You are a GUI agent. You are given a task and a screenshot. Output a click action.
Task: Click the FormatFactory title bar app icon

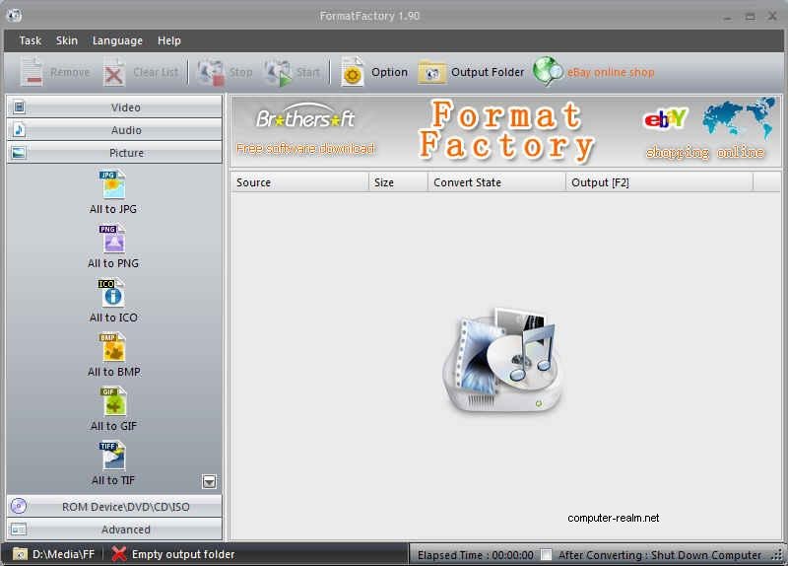point(14,15)
